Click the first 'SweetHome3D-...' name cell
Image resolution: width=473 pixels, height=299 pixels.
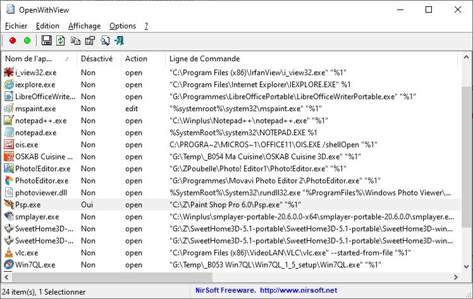[x=44, y=229]
